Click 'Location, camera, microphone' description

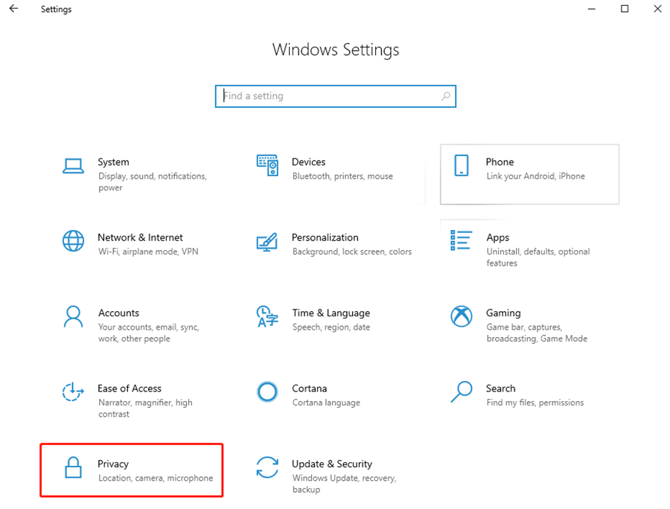(x=156, y=478)
